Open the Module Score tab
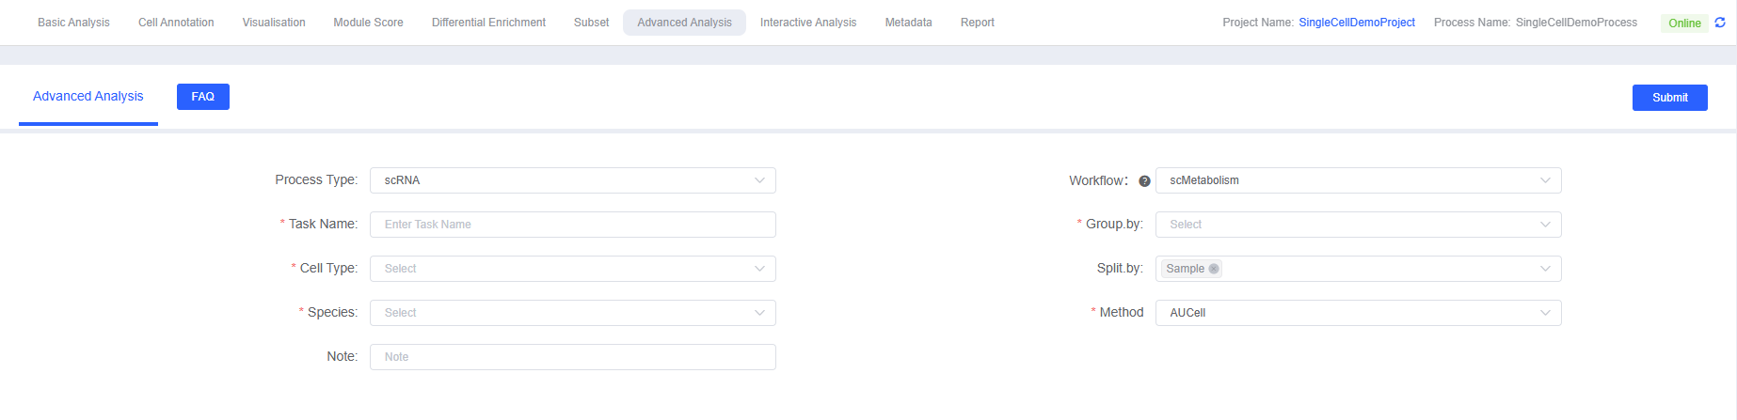The height and width of the screenshot is (420, 1737). [368, 23]
